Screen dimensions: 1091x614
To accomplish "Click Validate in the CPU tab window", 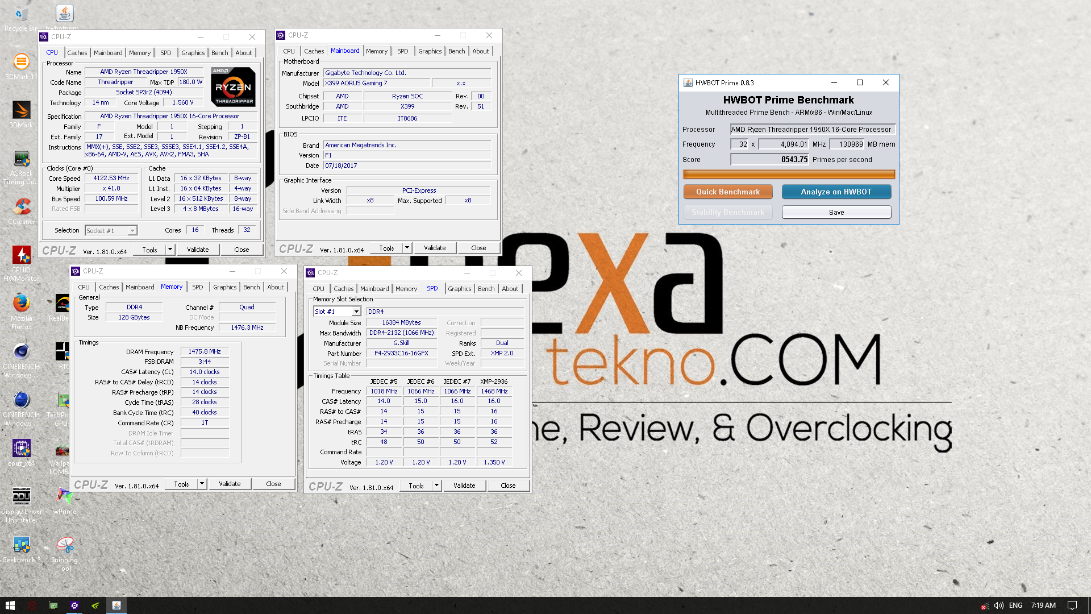I will [x=198, y=250].
